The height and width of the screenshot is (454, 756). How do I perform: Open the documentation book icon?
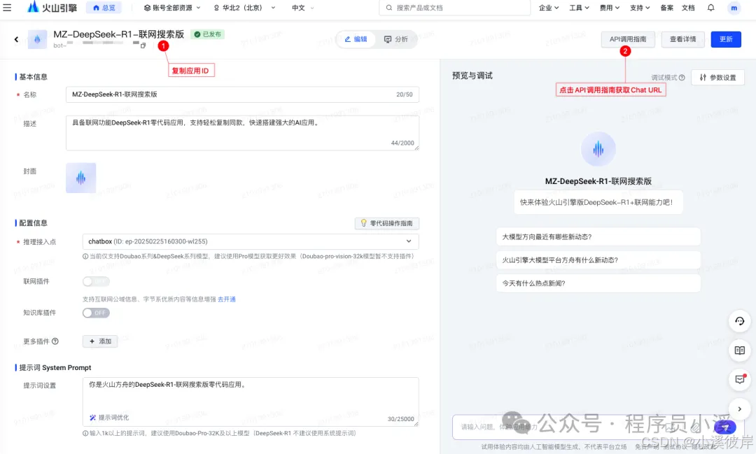(740, 350)
